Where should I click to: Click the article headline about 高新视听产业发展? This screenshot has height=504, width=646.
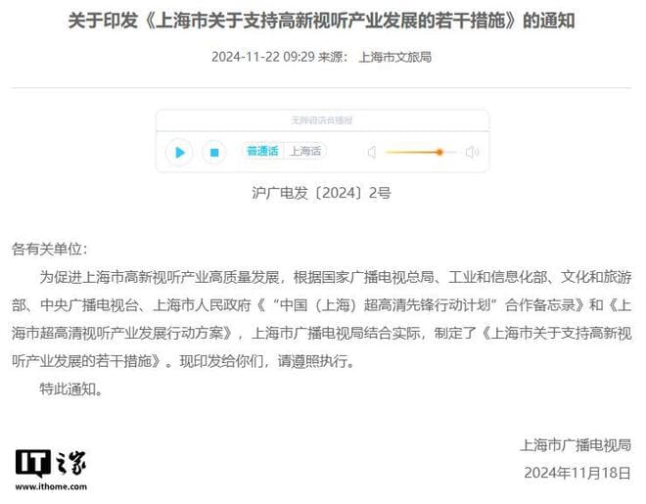coord(321,21)
